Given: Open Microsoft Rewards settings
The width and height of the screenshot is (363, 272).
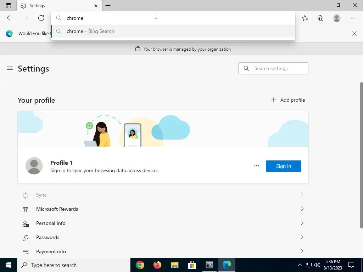Looking at the screenshot, I should click(163, 209).
